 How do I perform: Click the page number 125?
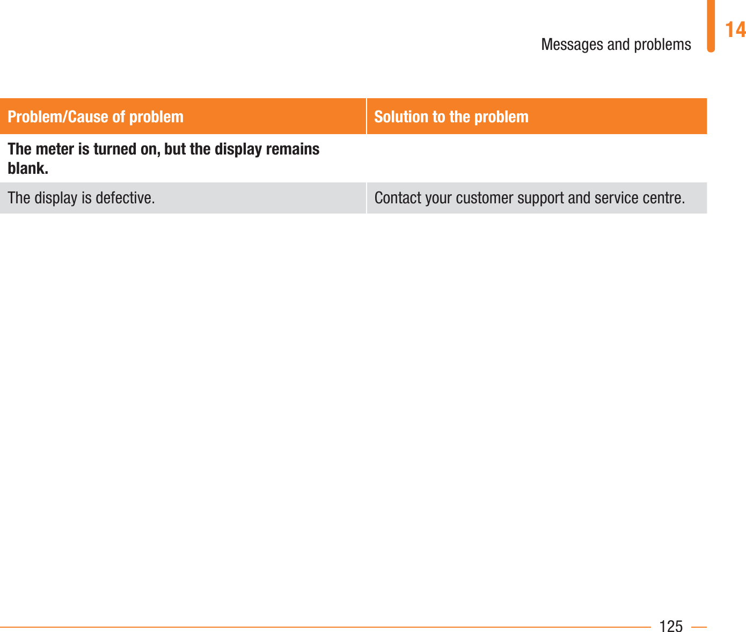671,626
